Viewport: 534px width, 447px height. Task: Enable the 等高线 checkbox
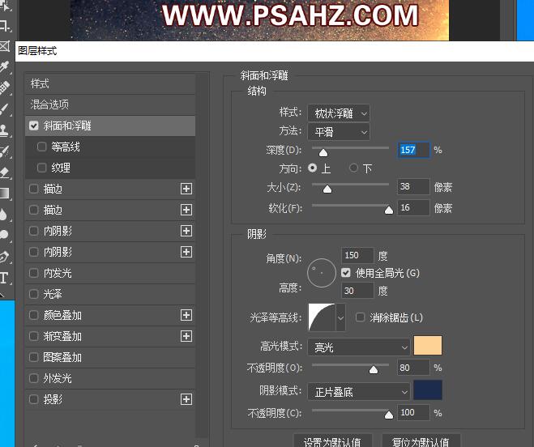pyautogui.click(x=41, y=147)
